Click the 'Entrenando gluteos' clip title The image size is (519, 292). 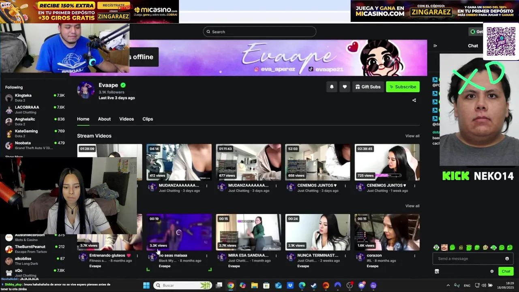110,255
